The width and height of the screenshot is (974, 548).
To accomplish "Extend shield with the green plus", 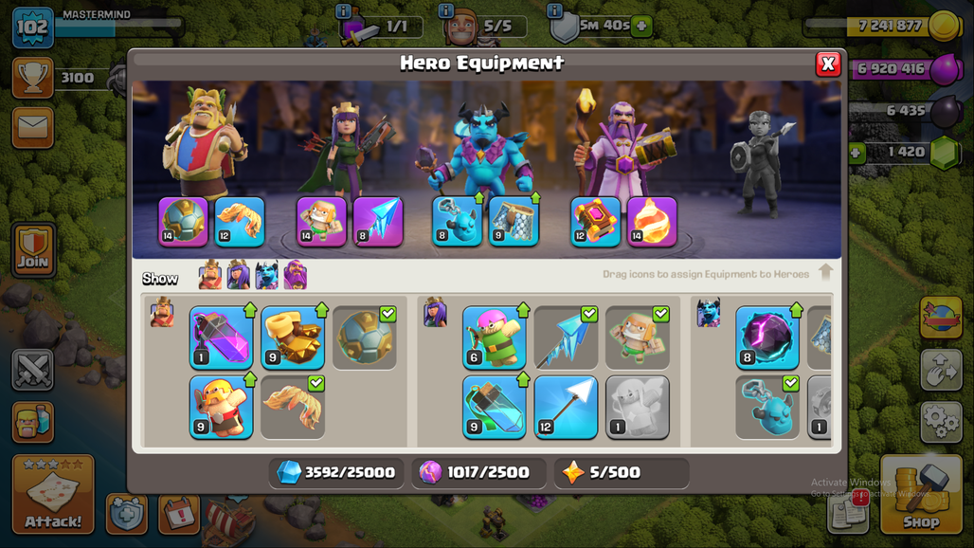I will 641,27.
